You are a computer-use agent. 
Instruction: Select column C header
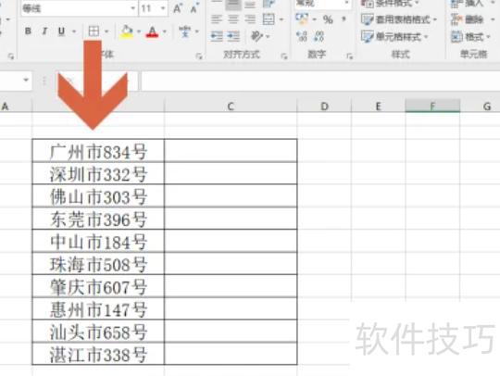click(x=231, y=107)
